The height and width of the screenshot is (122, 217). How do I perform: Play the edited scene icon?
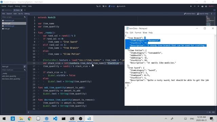pyautogui.click(x=202, y=6)
